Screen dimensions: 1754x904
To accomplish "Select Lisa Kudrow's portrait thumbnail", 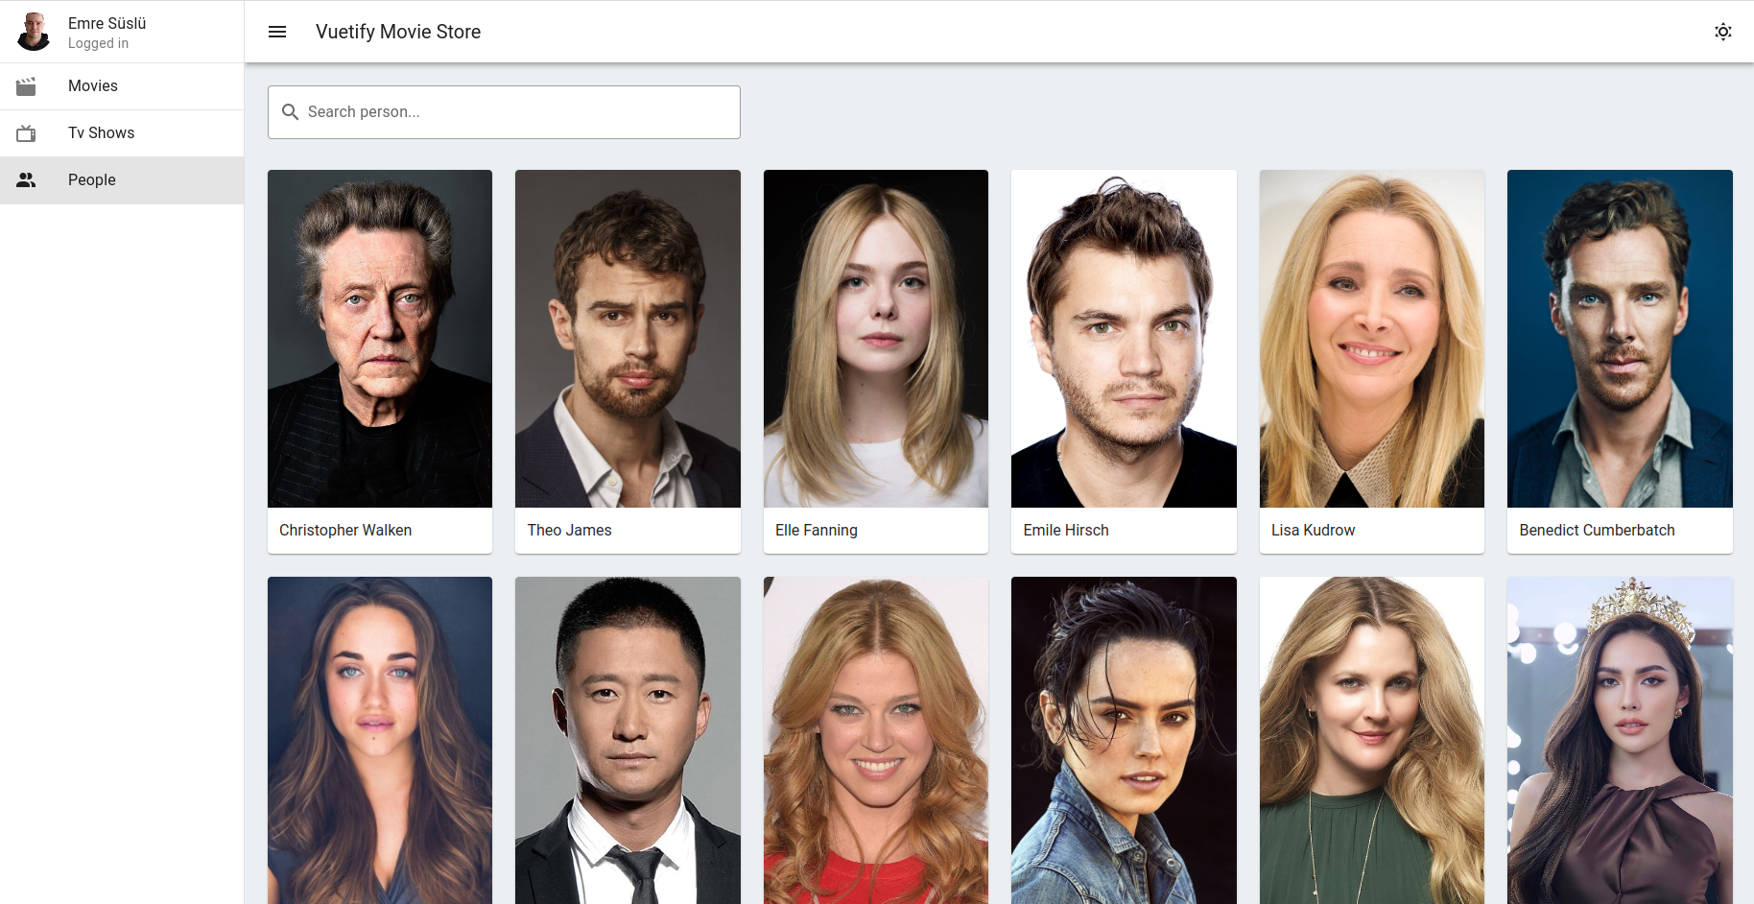I will click(1371, 339).
